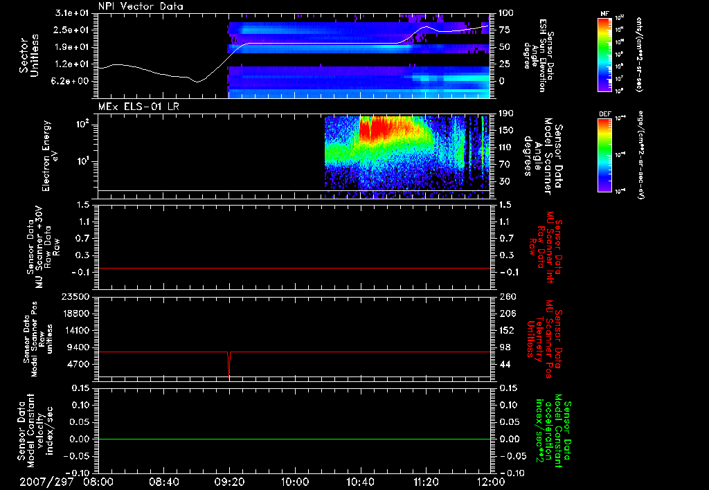Click the 08:40 time tick label
This screenshot has width=709, height=490.
[x=163, y=482]
